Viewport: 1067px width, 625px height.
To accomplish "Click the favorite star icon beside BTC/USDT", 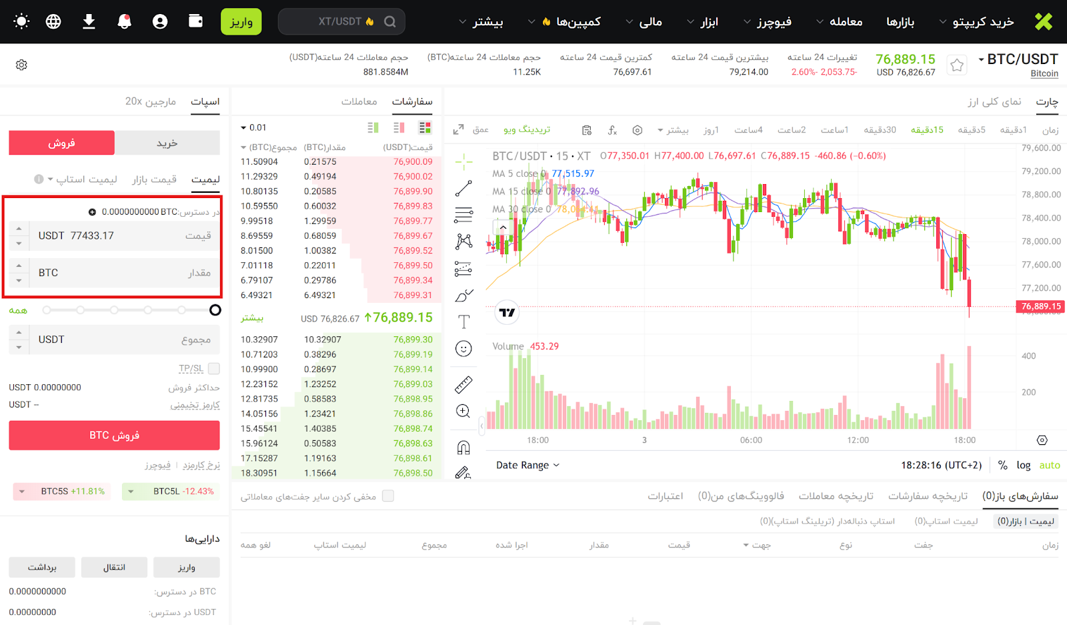I will [957, 65].
